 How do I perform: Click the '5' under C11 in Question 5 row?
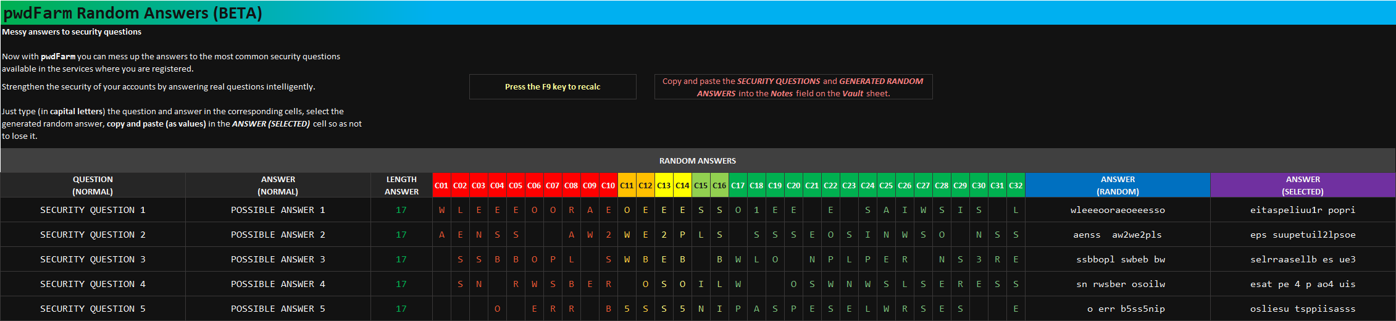click(627, 309)
